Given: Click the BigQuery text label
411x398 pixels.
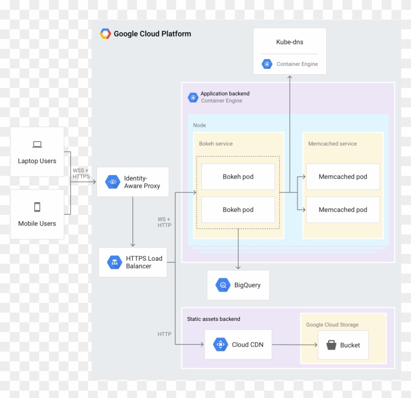Looking at the screenshot, I should (248, 285).
